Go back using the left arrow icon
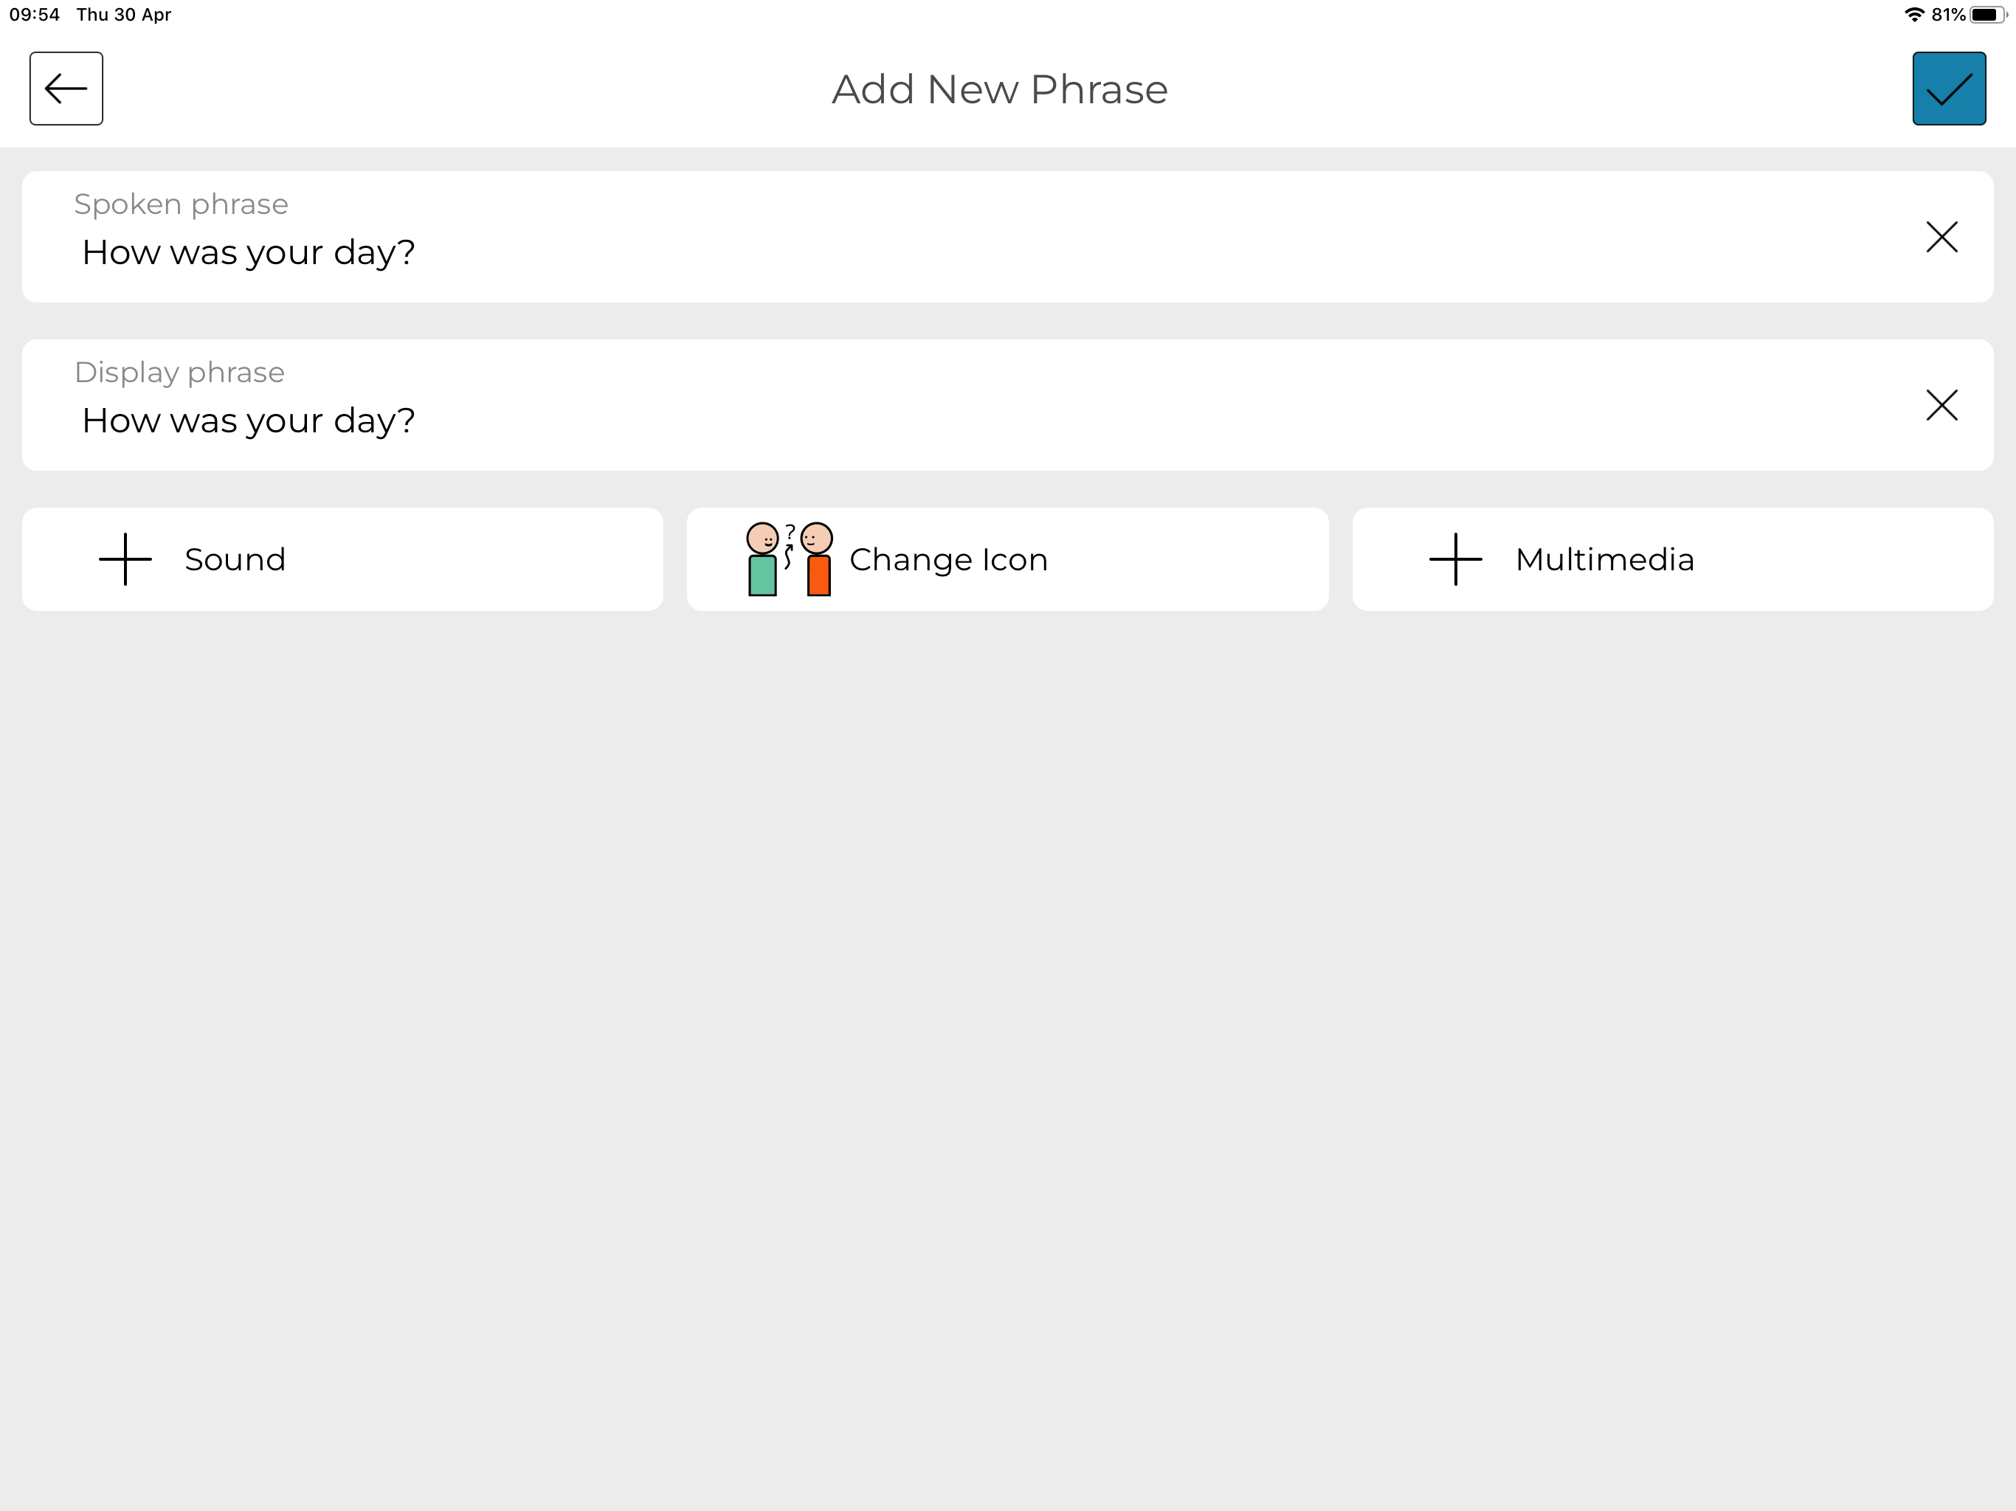Image resolution: width=2016 pixels, height=1511 pixels. tap(66, 89)
